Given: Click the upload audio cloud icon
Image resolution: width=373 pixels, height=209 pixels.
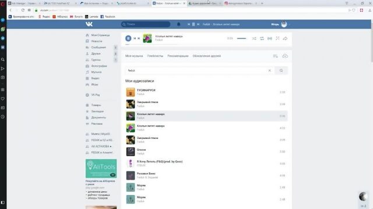Looking at the screenshot, I should coord(285,56).
